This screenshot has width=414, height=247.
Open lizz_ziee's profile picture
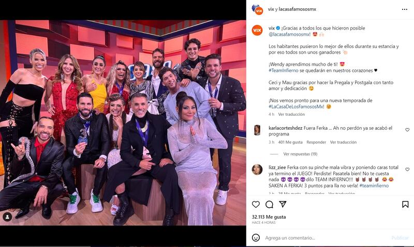(x=257, y=169)
